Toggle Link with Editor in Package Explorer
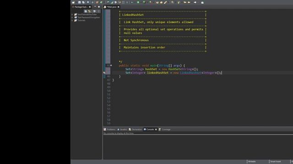Viewport: 293px width, 164px height. (x=89, y=11)
